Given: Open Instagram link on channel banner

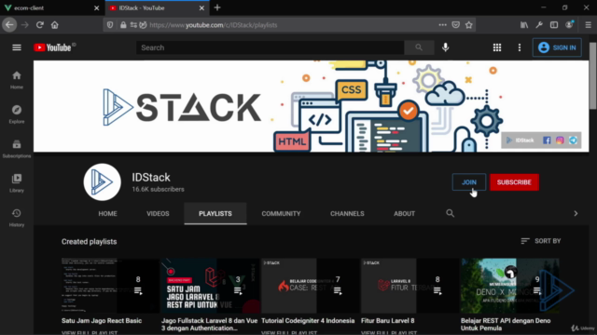Looking at the screenshot, I should pyautogui.click(x=560, y=141).
